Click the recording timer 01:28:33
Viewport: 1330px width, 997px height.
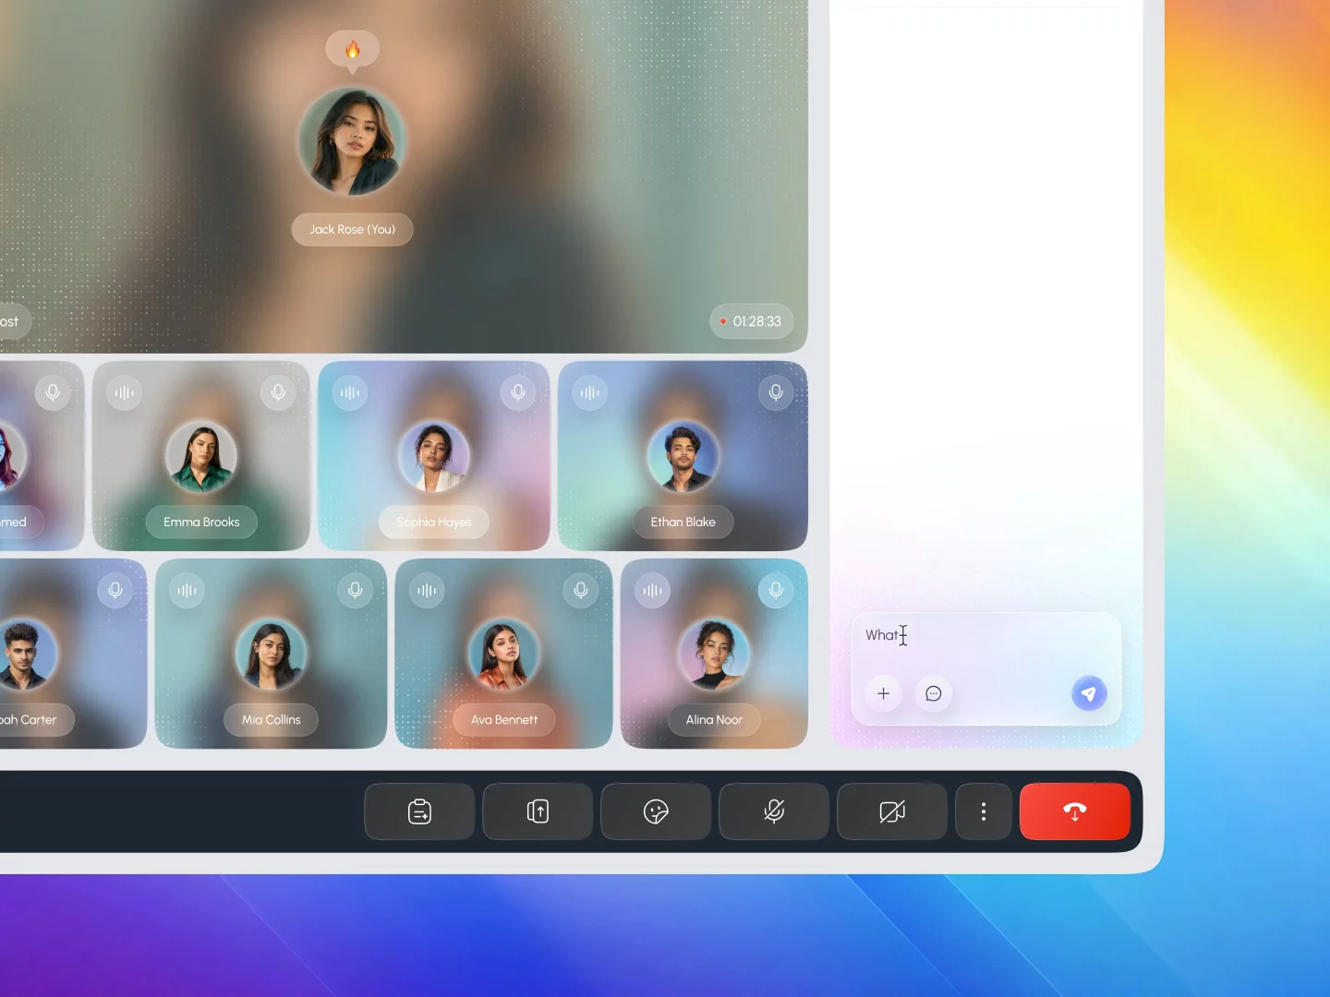click(x=752, y=321)
